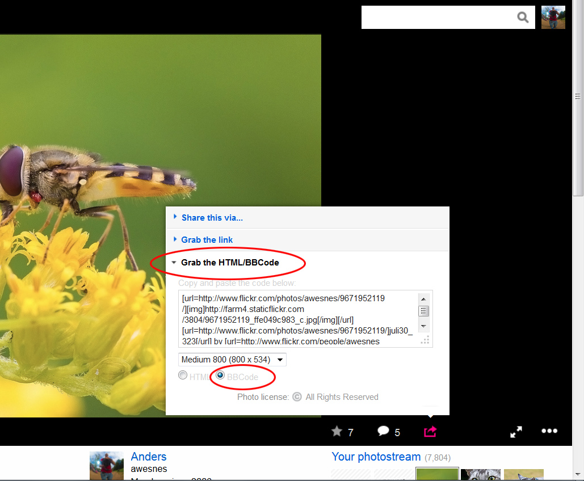The width and height of the screenshot is (584, 481).
Task: Select the BBCode radio button
Action: pyautogui.click(x=220, y=375)
